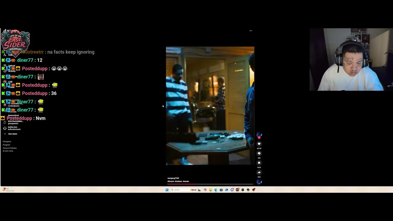Screen dimensions: 393x221
Task: Open Terms & Policies footer link
Action: (10, 148)
